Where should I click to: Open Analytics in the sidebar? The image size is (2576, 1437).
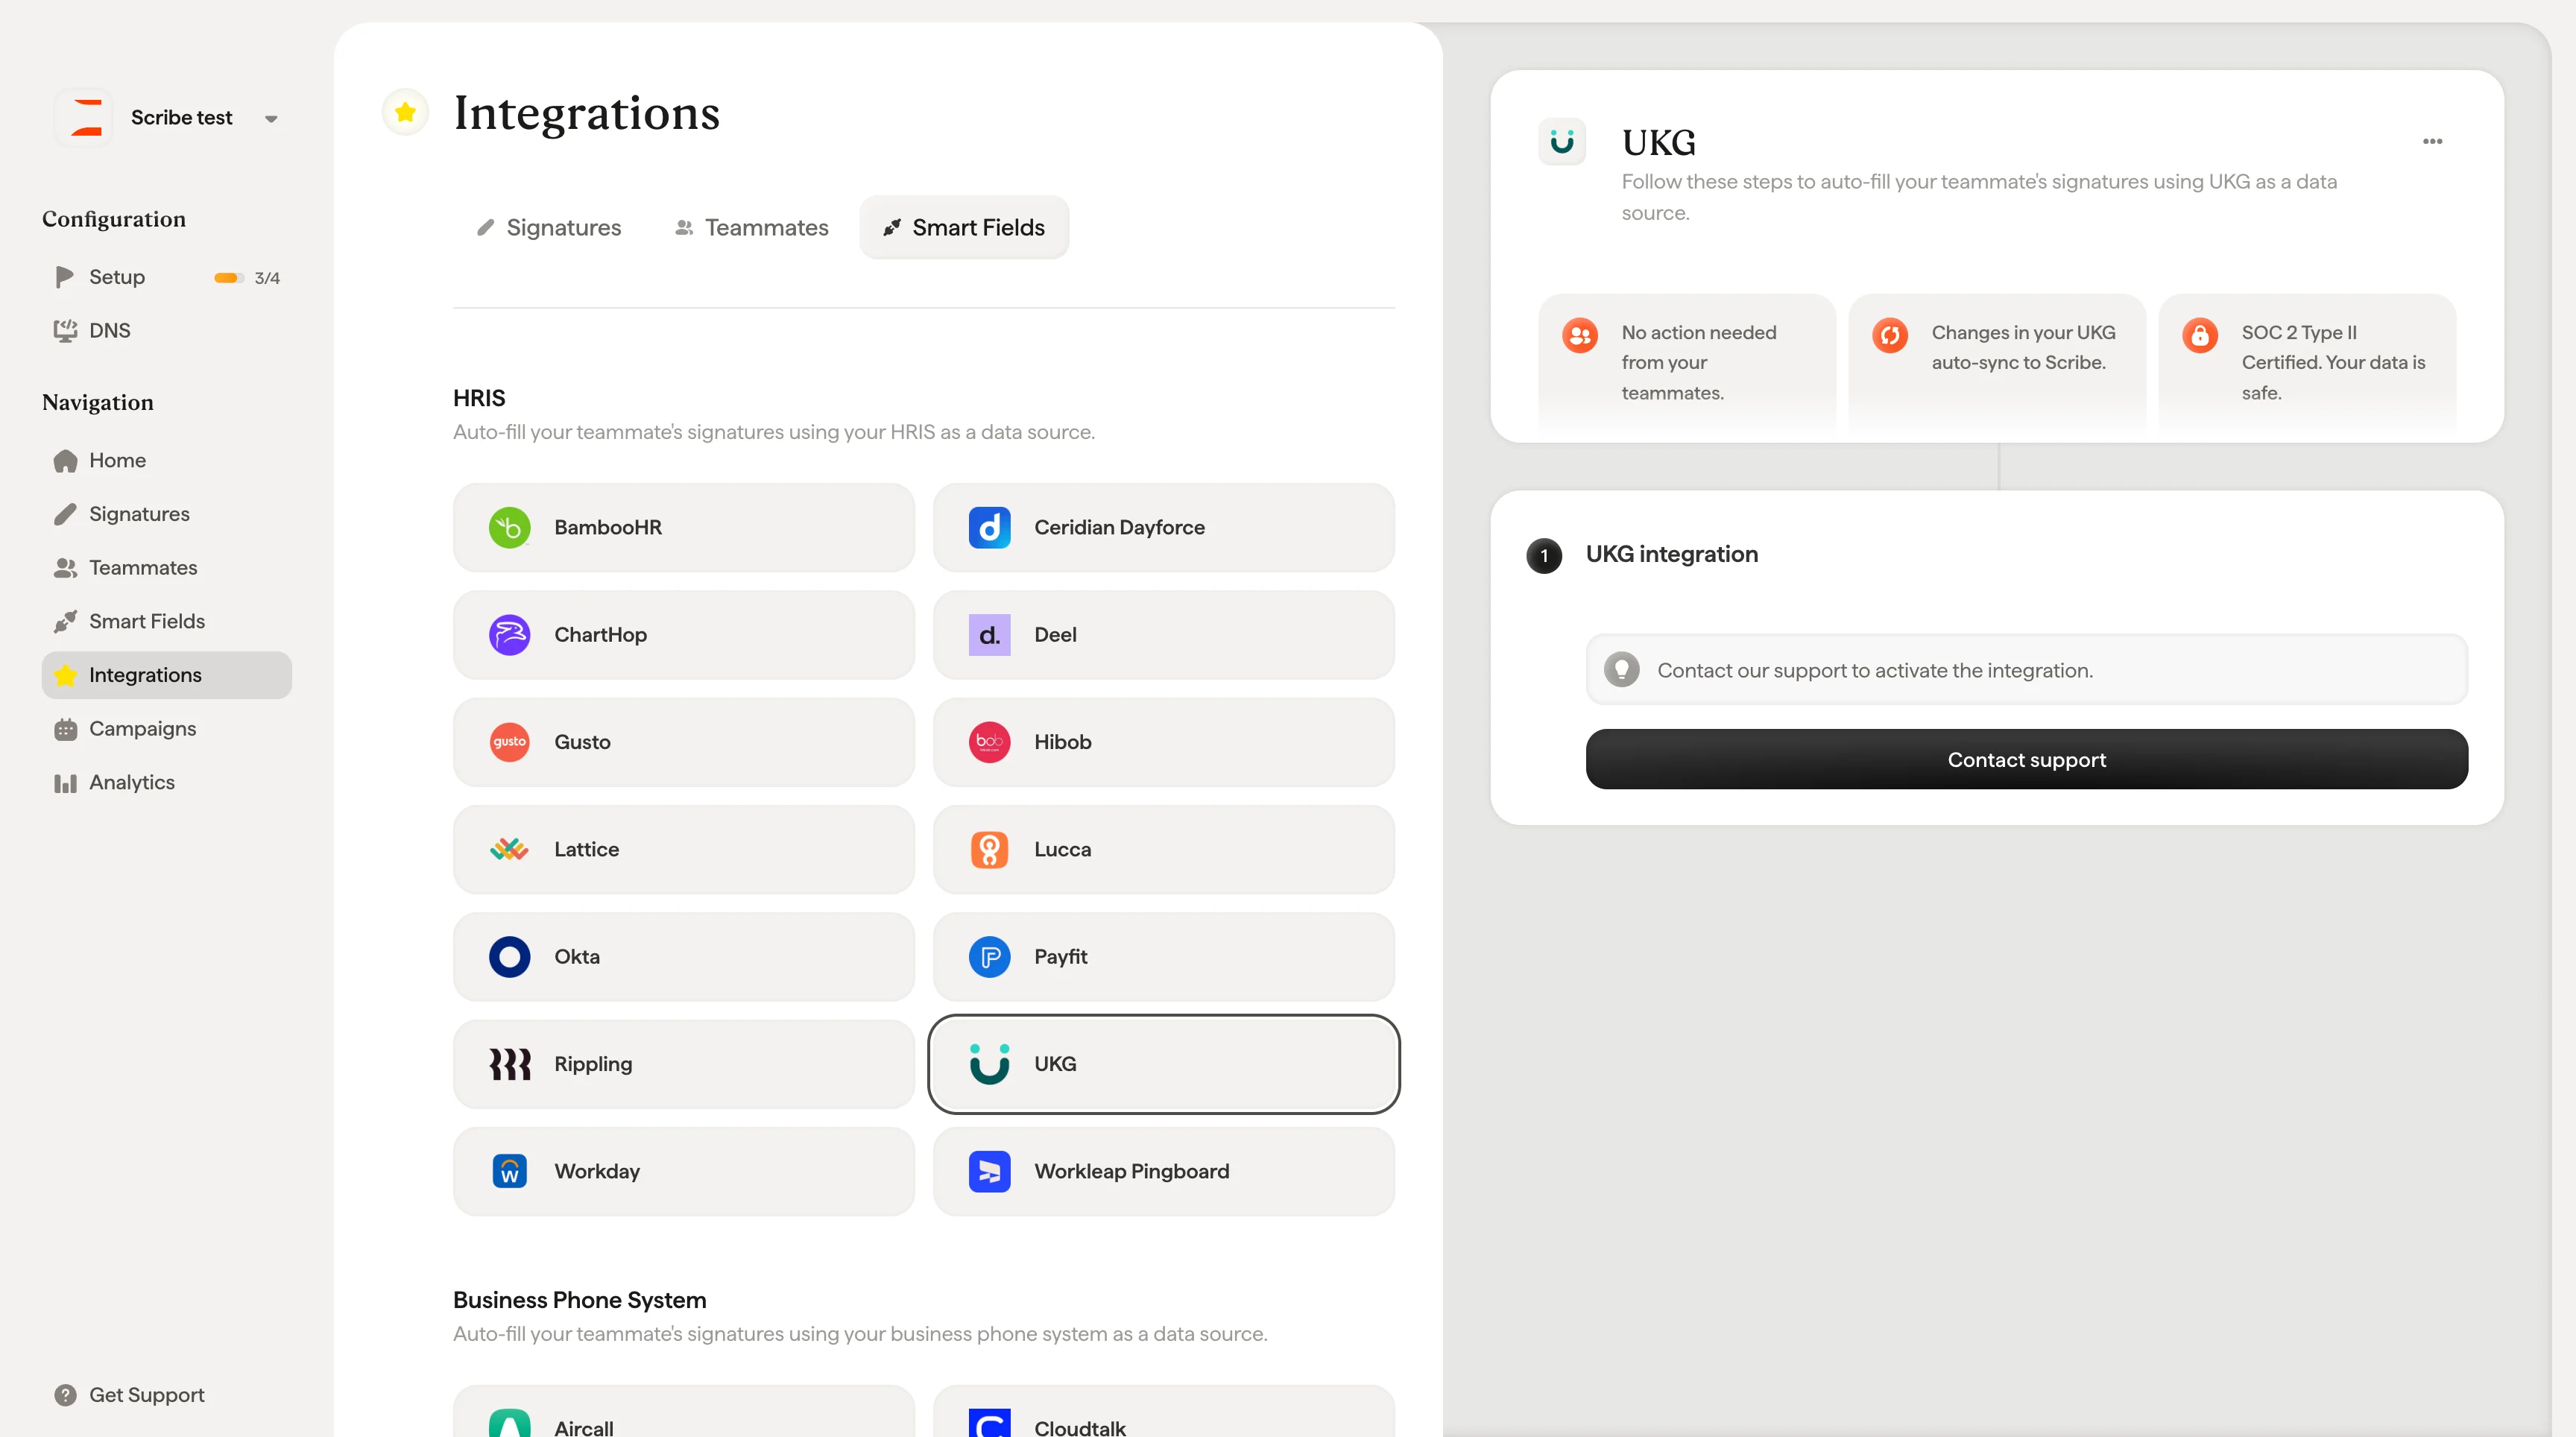[131, 782]
